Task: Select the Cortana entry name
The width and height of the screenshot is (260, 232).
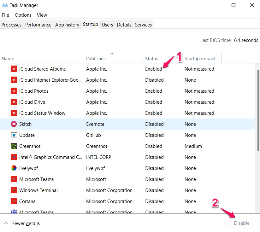Action: coord(27,201)
